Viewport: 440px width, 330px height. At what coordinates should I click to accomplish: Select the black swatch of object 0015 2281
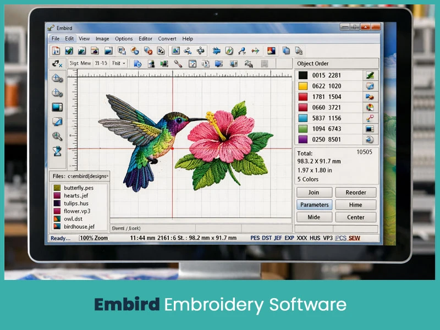pyautogui.click(x=303, y=75)
